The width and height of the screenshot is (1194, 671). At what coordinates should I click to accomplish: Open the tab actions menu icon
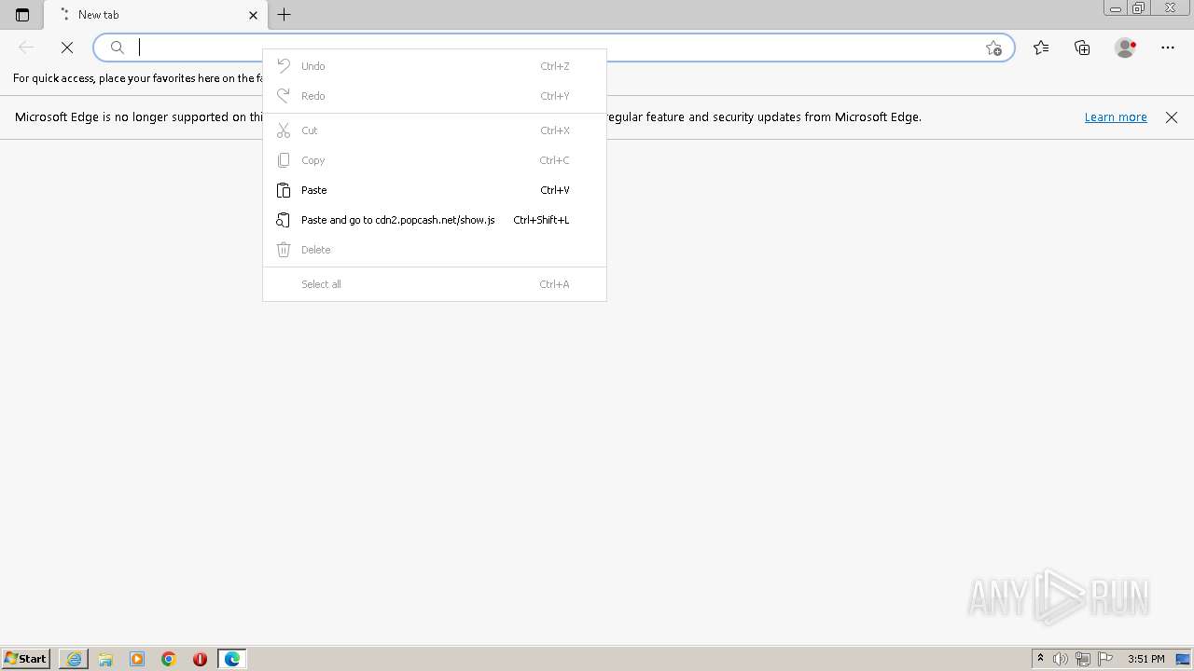(x=22, y=15)
